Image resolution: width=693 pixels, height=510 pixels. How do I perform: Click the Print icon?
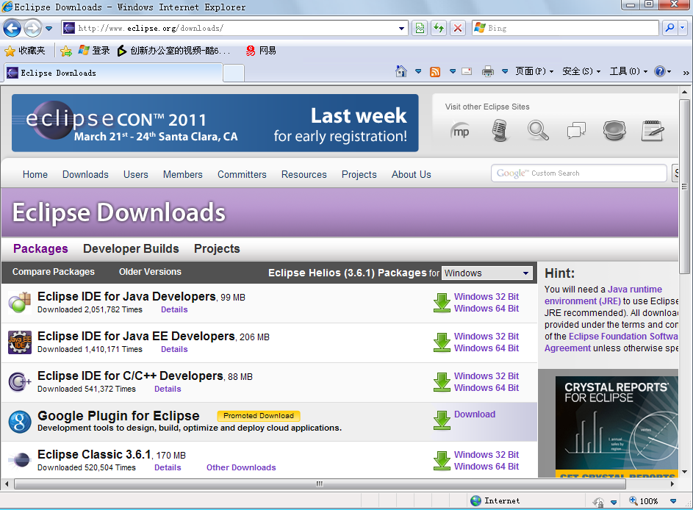pos(488,71)
